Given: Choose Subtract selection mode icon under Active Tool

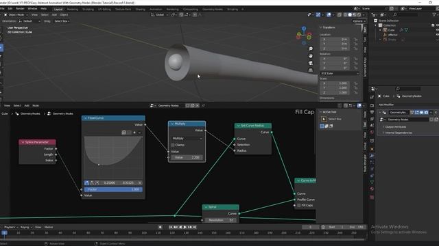Looking at the screenshot, I should click(331, 126).
